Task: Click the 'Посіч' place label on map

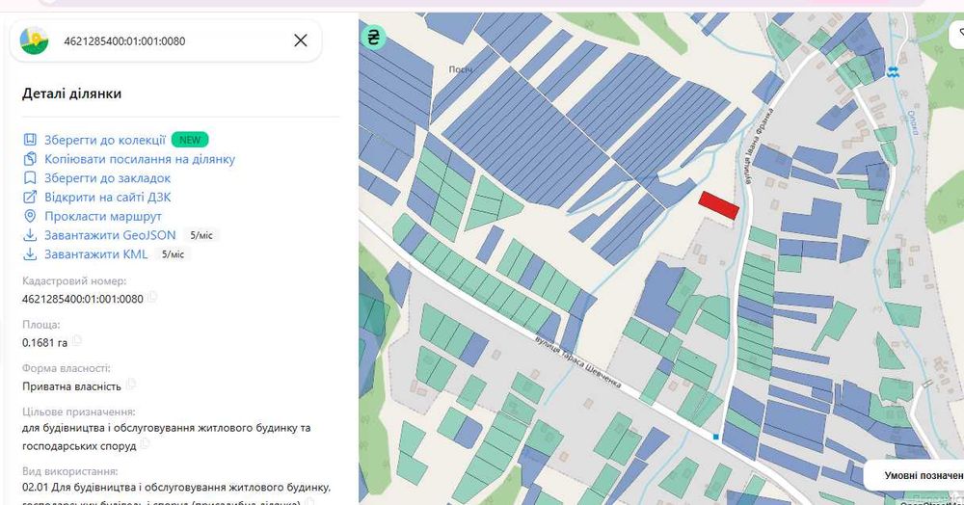Action: [x=461, y=69]
